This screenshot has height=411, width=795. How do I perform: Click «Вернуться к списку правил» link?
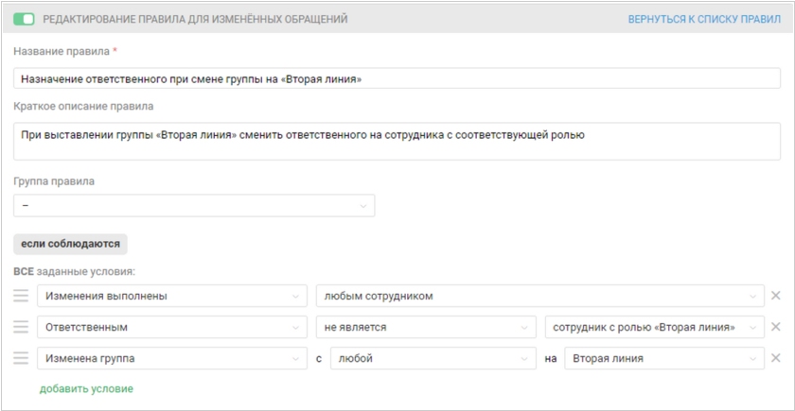pos(704,19)
